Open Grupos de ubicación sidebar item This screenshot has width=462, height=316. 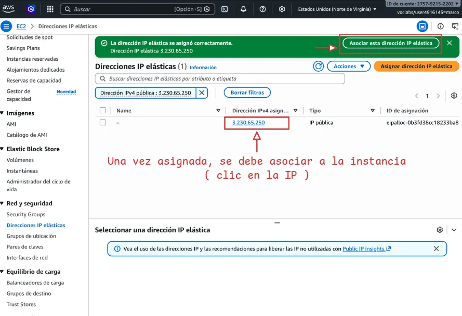pos(31,236)
